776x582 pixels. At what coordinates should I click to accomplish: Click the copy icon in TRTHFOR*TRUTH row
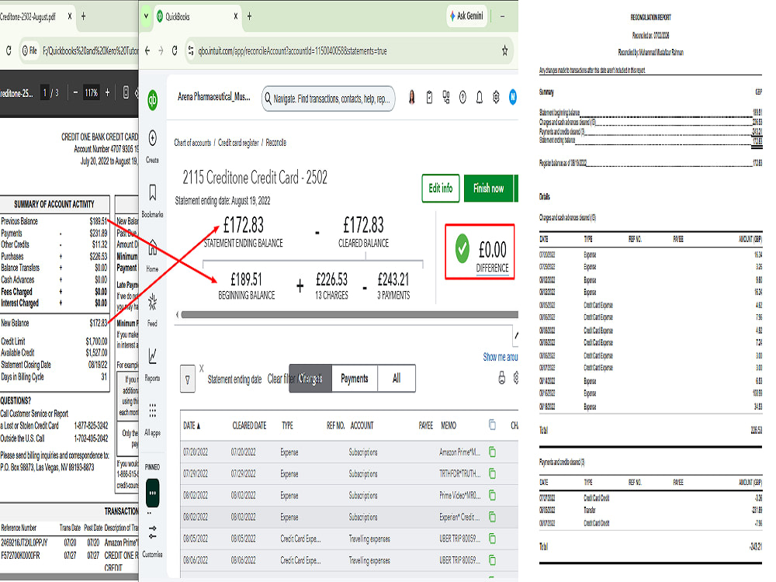click(x=492, y=473)
